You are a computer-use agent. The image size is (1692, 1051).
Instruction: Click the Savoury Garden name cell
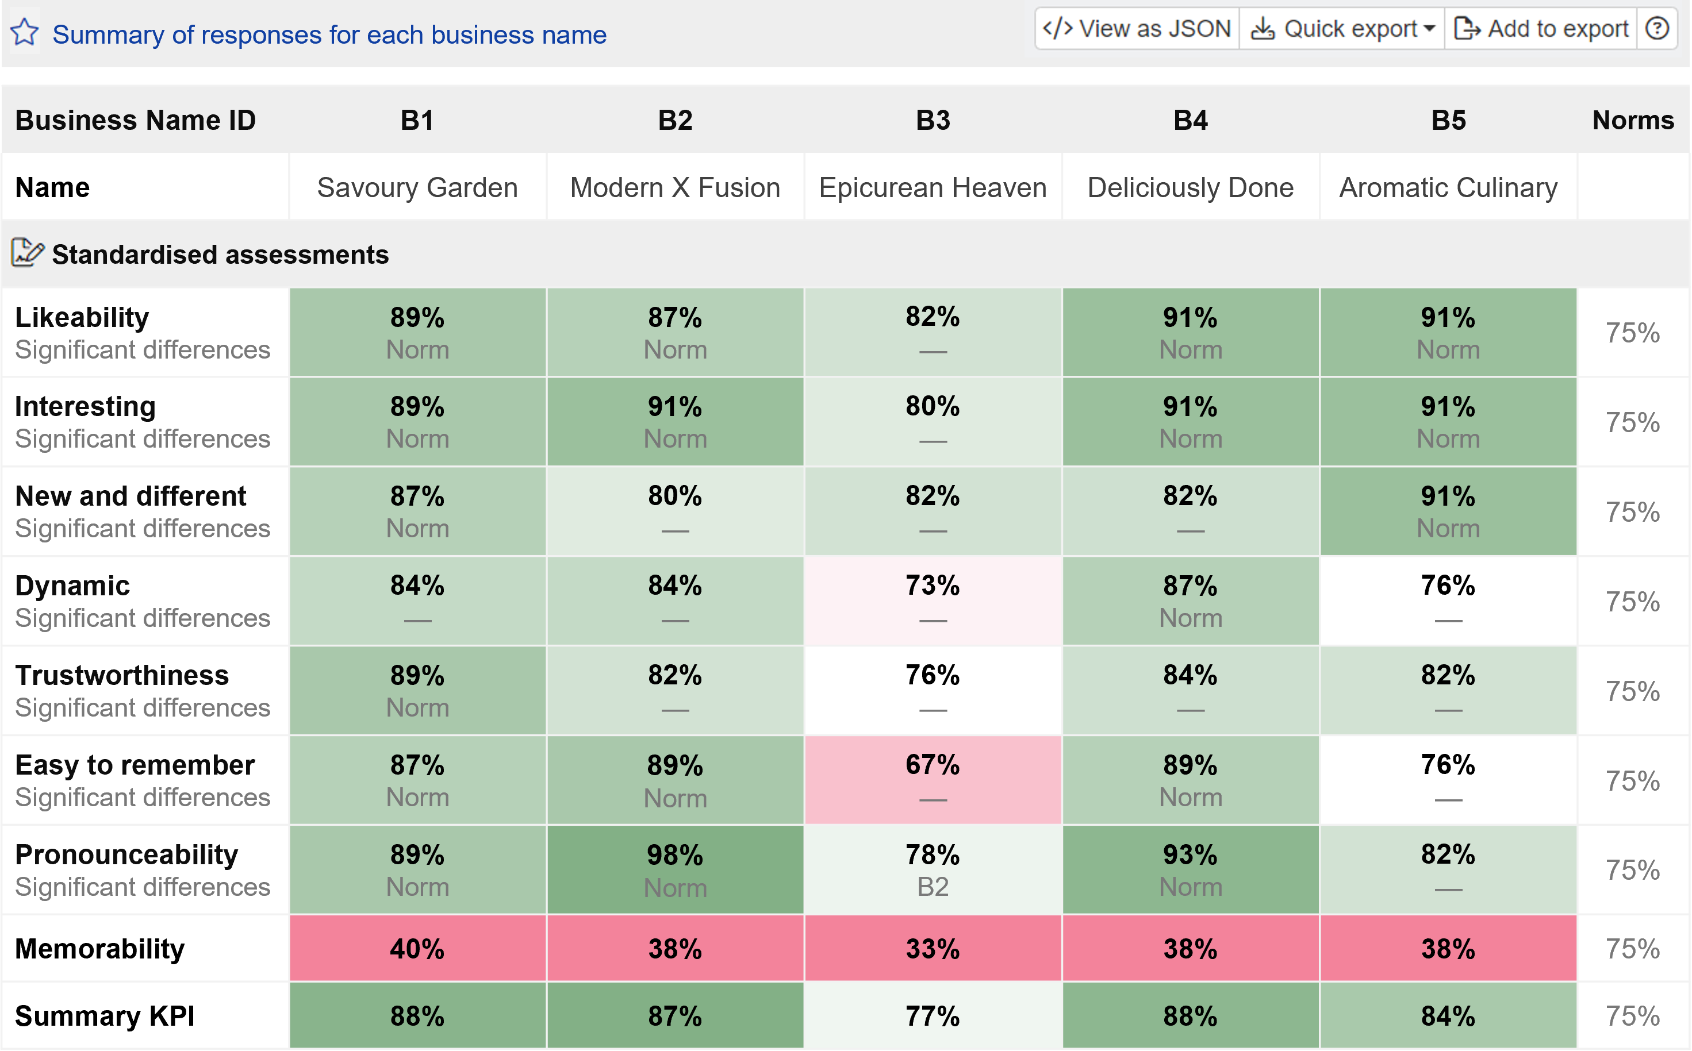coord(417,188)
